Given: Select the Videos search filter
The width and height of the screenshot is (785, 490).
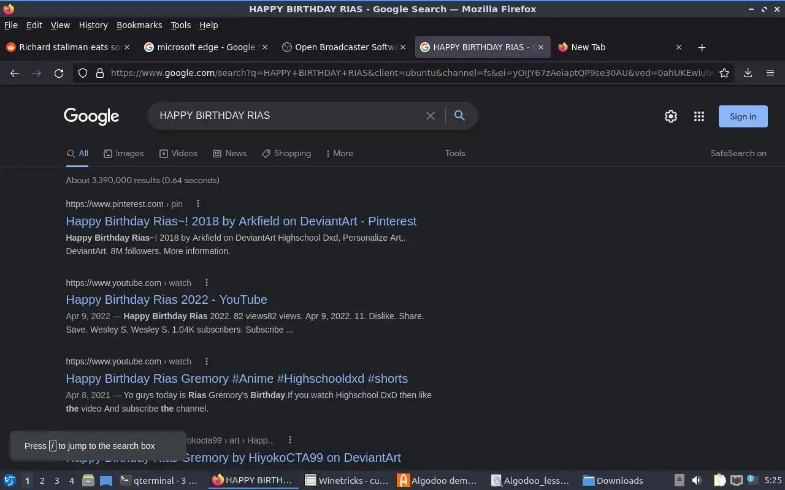Looking at the screenshot, I should point(178,153).
